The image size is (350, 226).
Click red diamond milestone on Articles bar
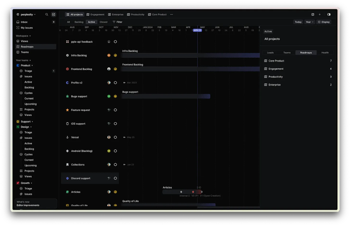tap(193, 192)
